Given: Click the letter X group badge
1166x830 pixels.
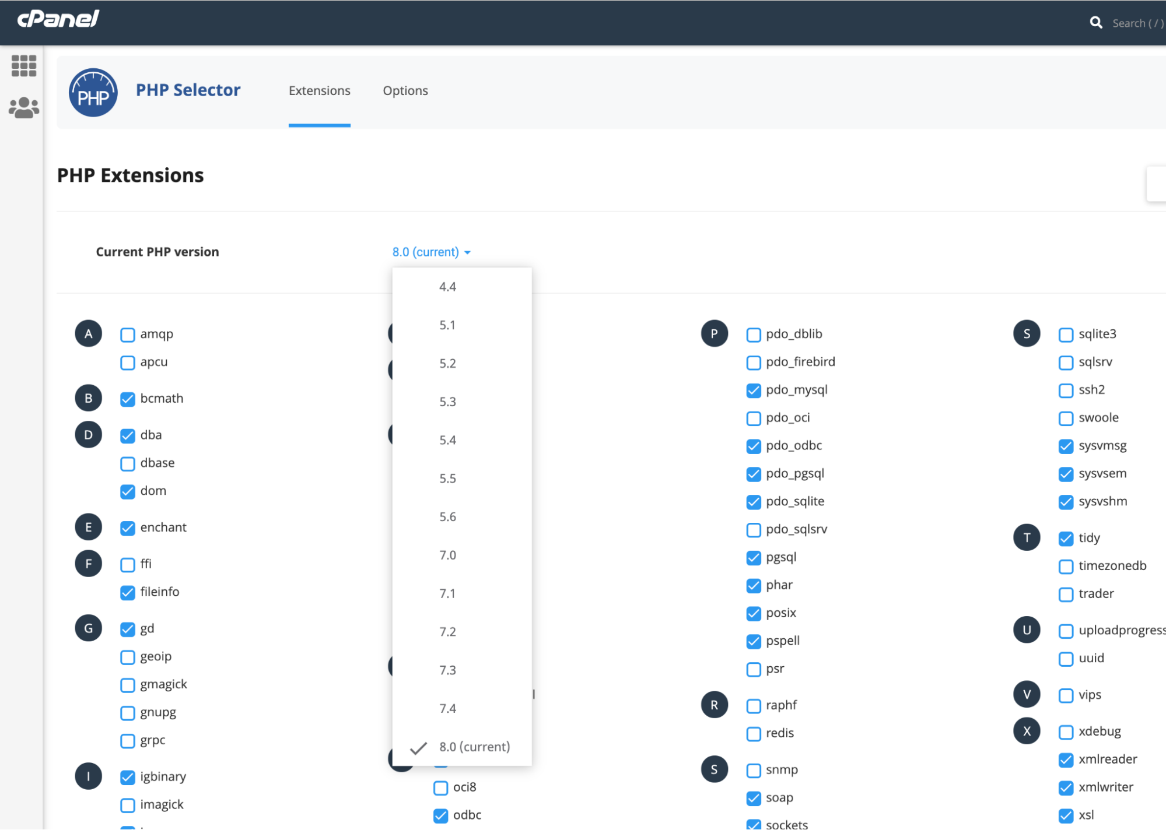Looking at the screenshot, I should (1027, 731).
